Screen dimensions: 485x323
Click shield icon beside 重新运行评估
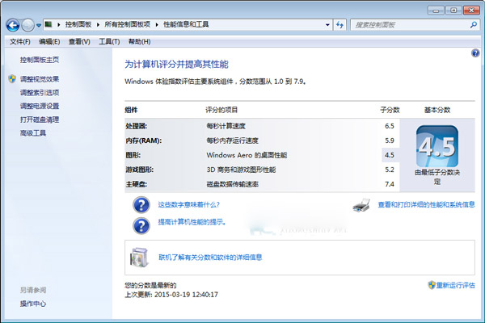pos(432,285)
